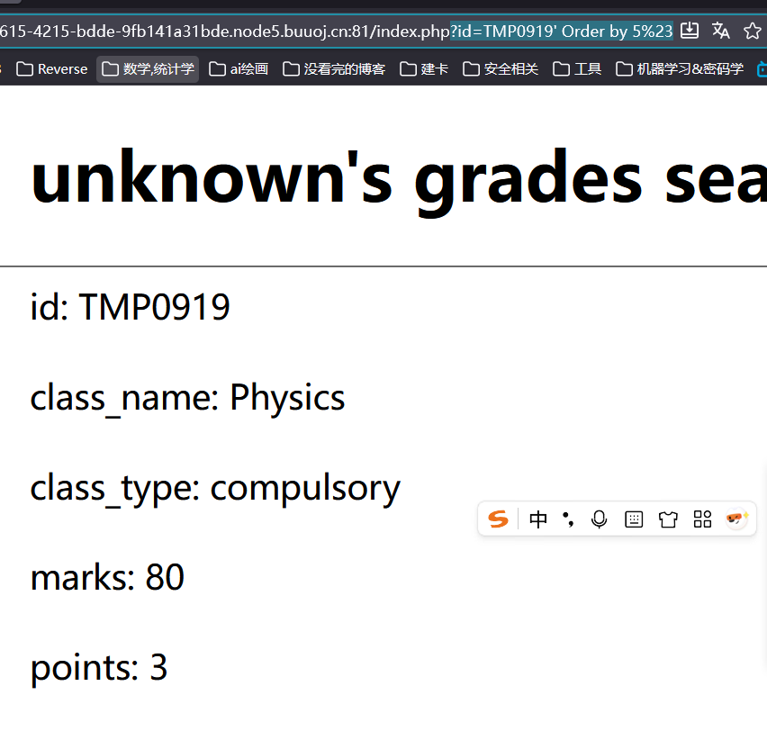The image size is (767, 740).
Task: Open the 数学,统计学 bookmarks folder
Action: 148,69
